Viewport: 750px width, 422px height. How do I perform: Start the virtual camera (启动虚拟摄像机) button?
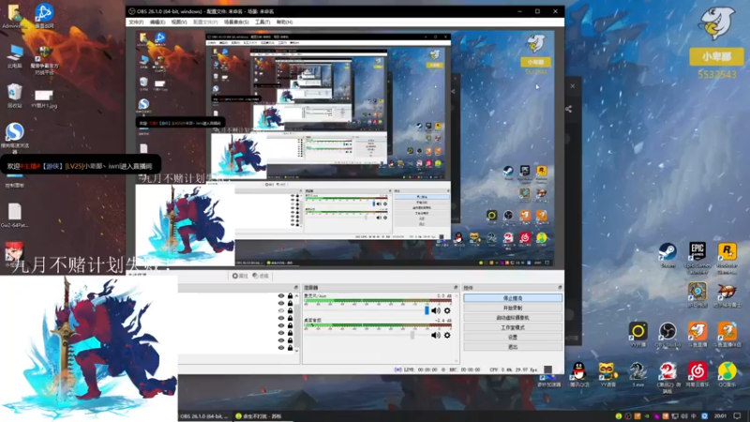coord(513,318)
